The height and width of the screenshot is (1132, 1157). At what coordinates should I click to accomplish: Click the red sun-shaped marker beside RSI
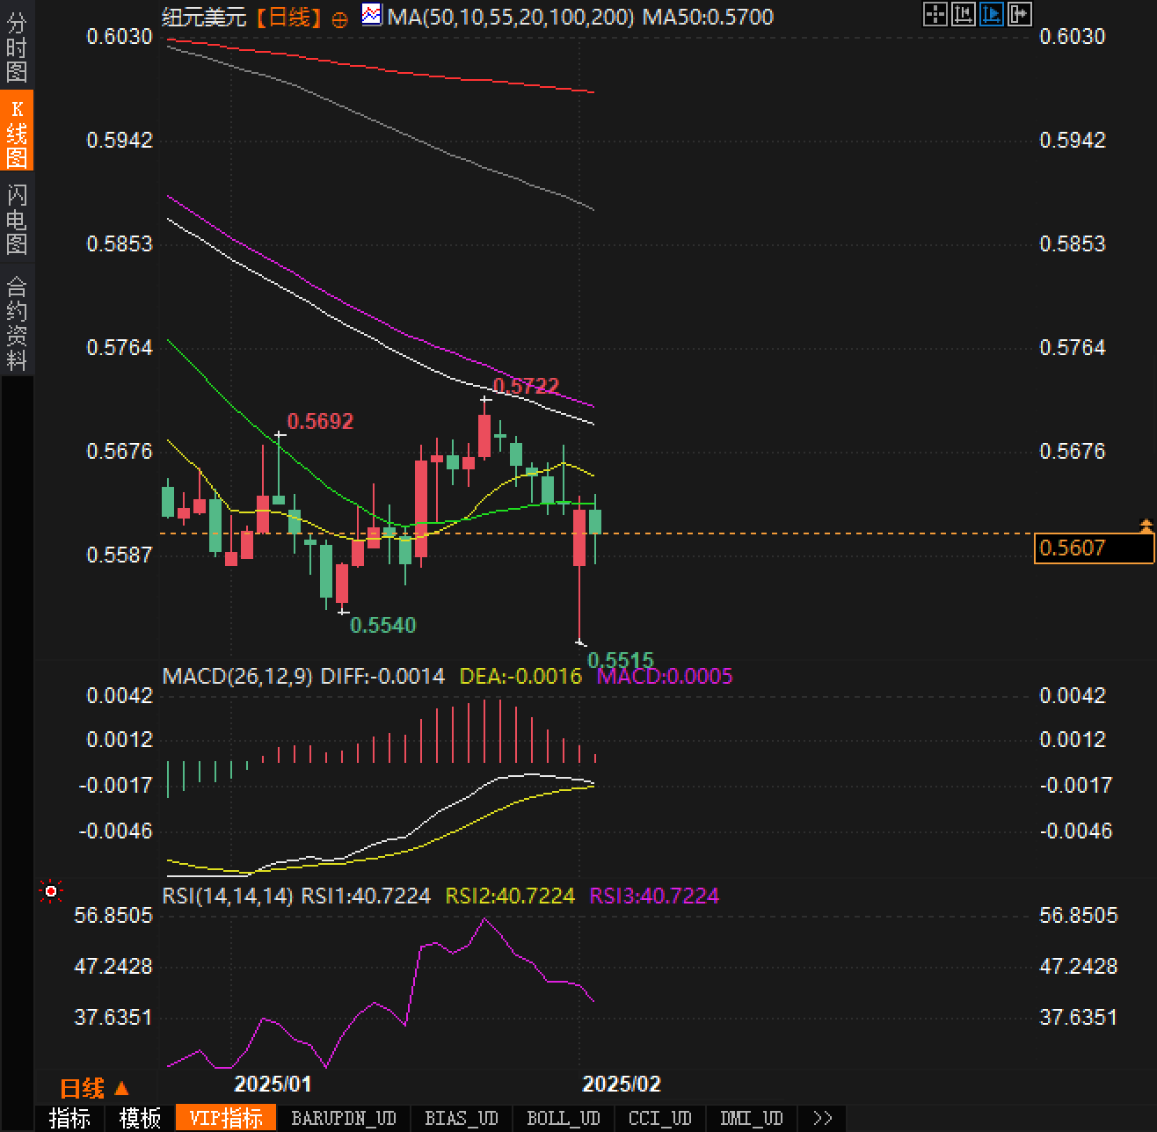point(51,893)
